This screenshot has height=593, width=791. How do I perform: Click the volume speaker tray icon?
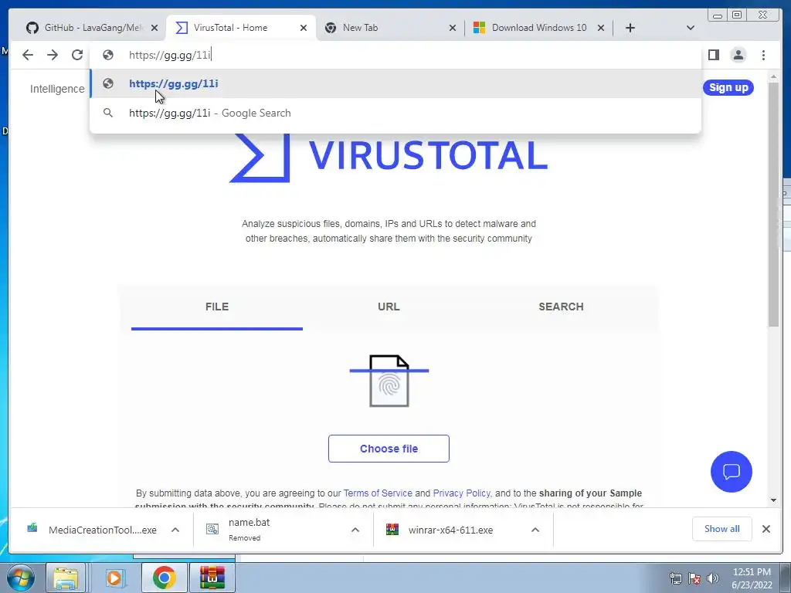pyautogui.click(x=712, y=578)
